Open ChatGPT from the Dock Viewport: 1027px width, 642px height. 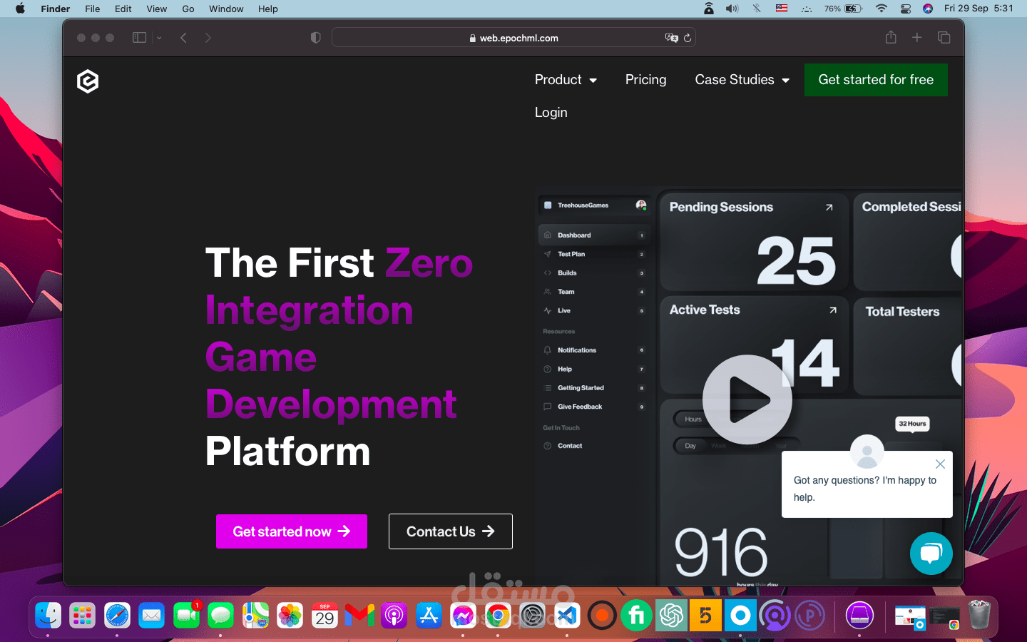671,615
